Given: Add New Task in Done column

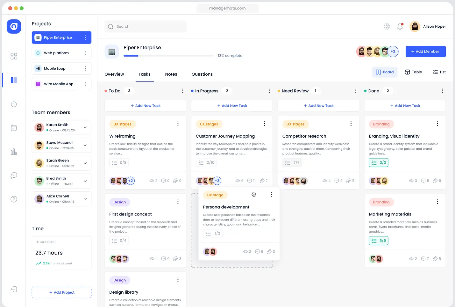Looking at the screenshot, I should [x=405, y=106].
